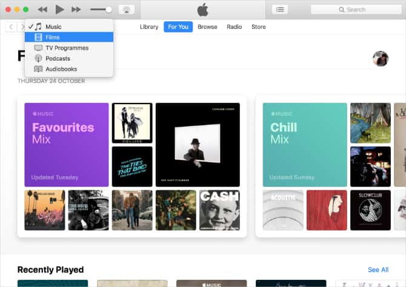Click the Films filmstrip icon
This screenshot has height=287, width=406.
pyautogui.click(x=38, y=38)
